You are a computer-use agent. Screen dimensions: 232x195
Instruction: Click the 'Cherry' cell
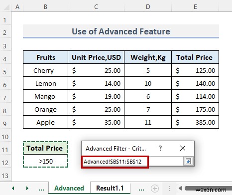click(x=45, y=70)
